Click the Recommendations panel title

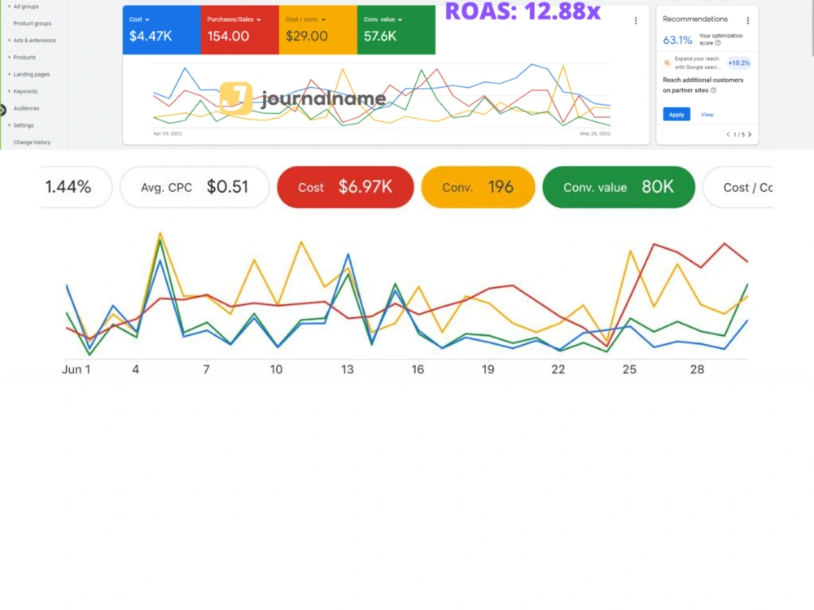[695, 19]
